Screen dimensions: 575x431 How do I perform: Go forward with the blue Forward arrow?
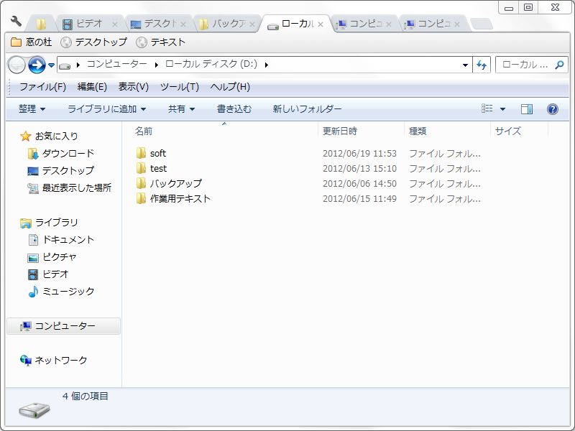point(37,65)
